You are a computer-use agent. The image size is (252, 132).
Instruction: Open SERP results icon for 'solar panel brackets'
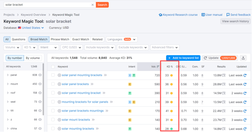click(x=224, y=84)
